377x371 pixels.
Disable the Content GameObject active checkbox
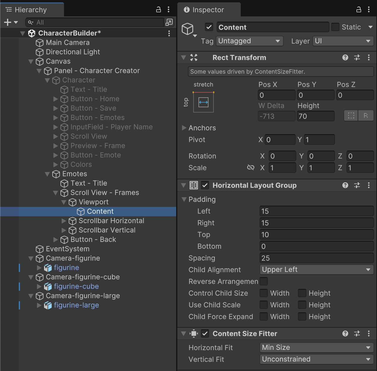(x=209, y=27)
